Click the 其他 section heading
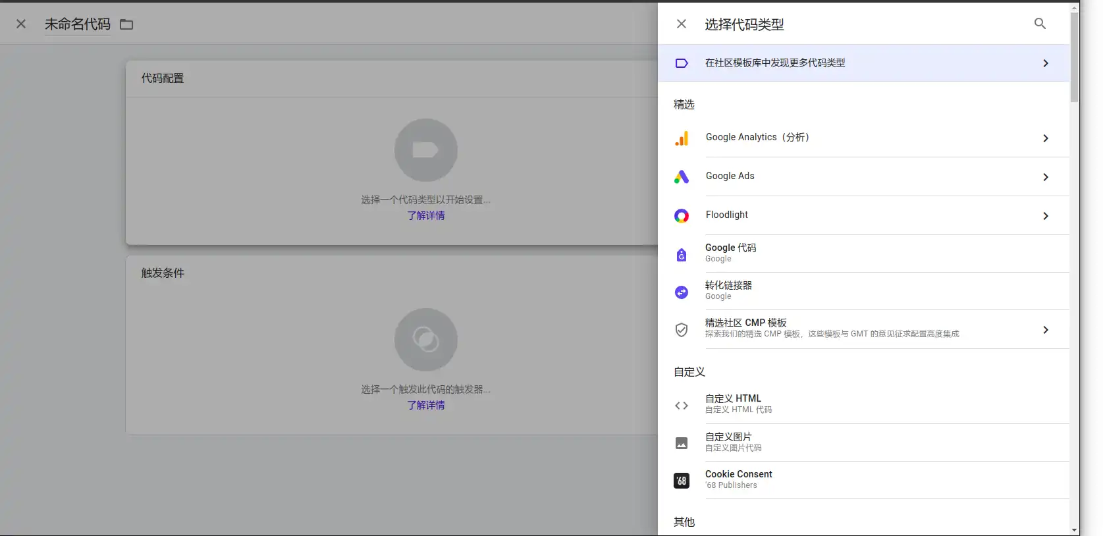 [x=684, y=522]
